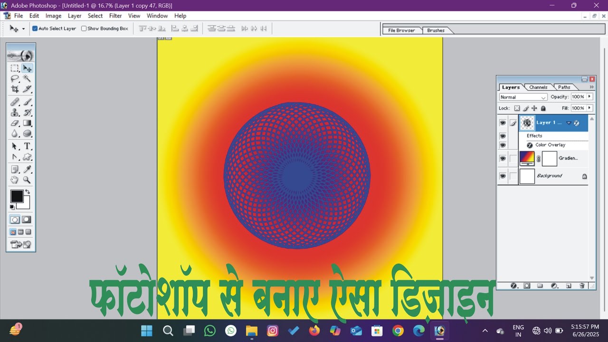Image resolution: width=608 pixels, height=342 pixels.
Task: Uncheck Auto Select Layer
Action: coord(35,28)
